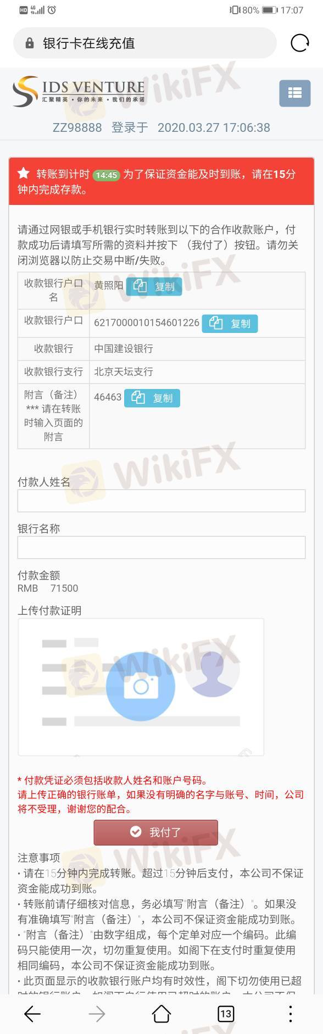Copy the payee account name 黄照阳
Viewport: 323px width, 1034px height.
154,286
